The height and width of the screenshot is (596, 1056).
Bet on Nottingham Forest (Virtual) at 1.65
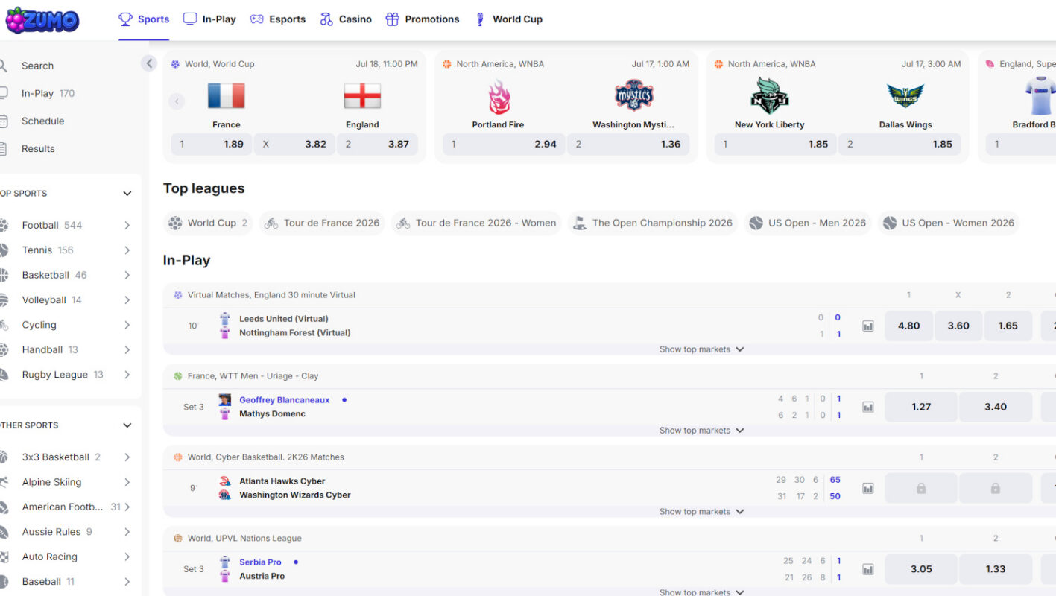(1008, 326)
